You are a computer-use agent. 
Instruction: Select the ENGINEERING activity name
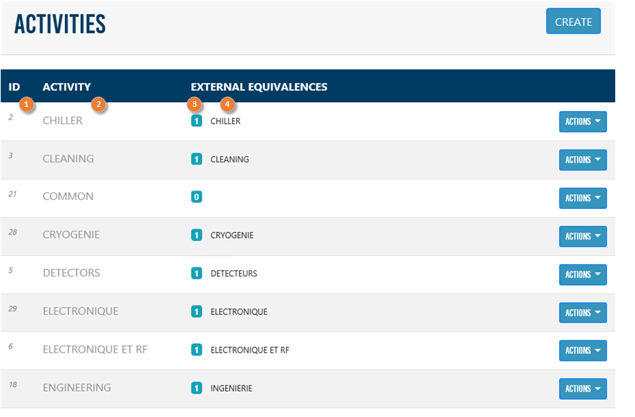(x=77, y=388)
